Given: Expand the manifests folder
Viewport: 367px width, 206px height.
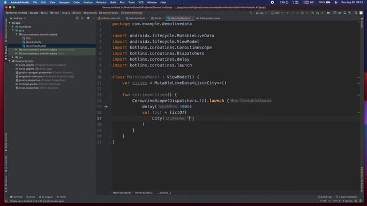Looking at the screenshot, I should [13, 27].
